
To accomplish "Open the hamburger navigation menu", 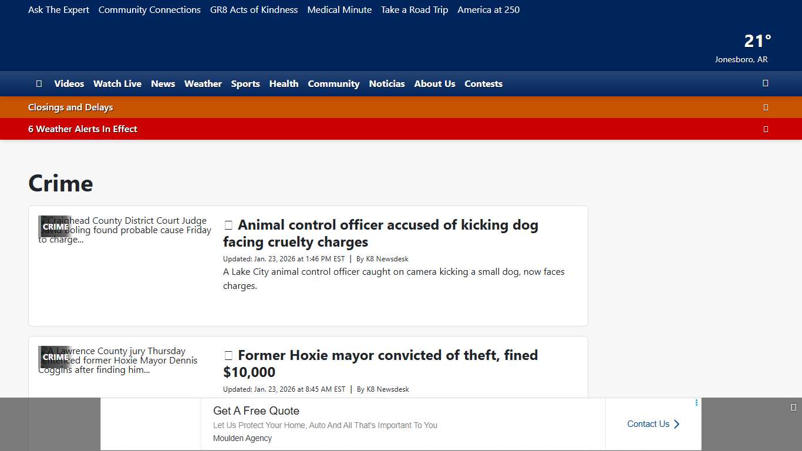I will pos(39,83).
